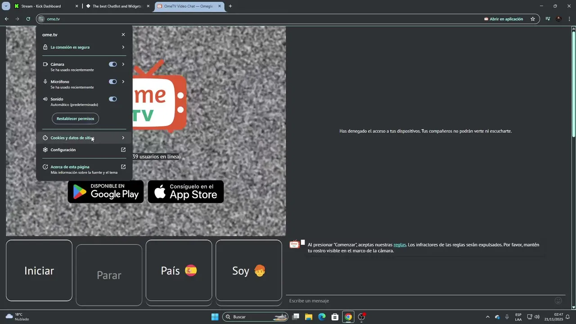
Task: Close the ome.tv site info popup
Action: tap(123, 35)
